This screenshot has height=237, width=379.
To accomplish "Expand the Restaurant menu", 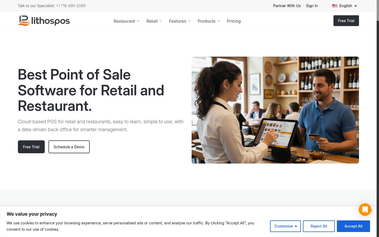I will [x=126, y=21].
